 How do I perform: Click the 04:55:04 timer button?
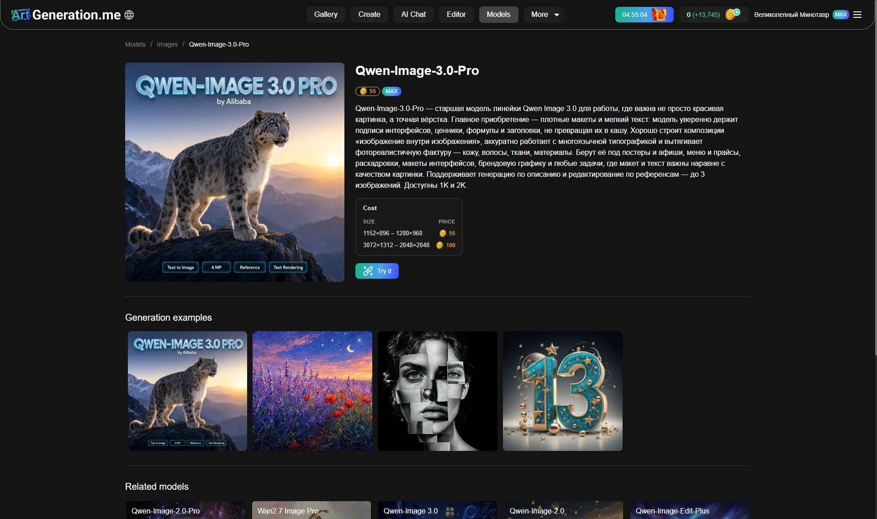coord(644,15)
